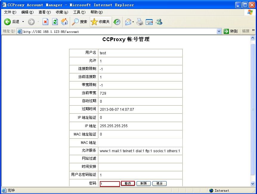257x194 pixels.
Task: Click the password (密码) input field
Action: point(110,184)
